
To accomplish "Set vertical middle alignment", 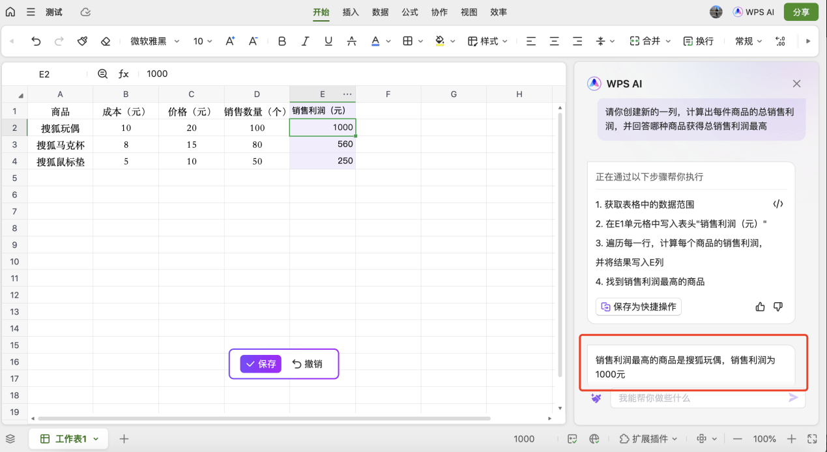I will click(x=601, y=41).
